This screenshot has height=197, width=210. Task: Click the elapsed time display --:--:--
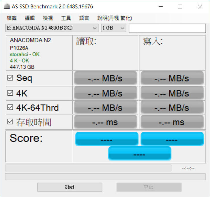tap(188, 168)
